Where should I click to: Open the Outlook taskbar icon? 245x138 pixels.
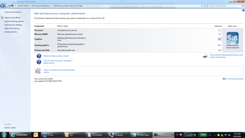[36, 135]
